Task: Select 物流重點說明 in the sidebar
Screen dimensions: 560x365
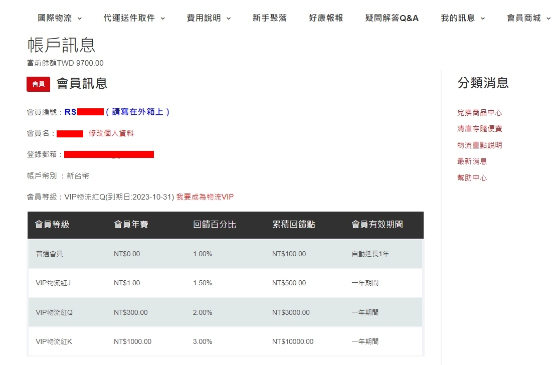Action: 479,145
